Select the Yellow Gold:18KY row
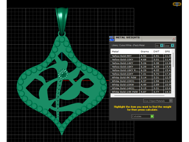The image size is (189, 142). [x=141, y=67]
